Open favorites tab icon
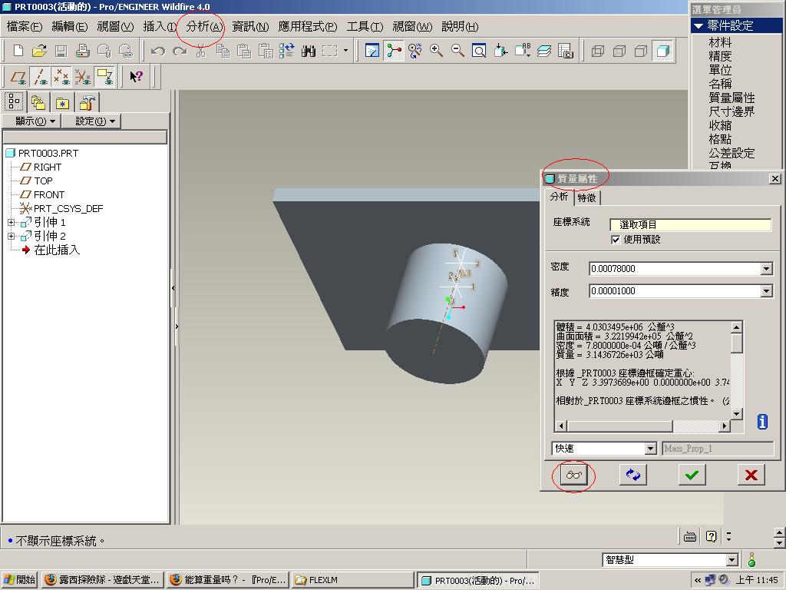Viewport: 786px width, 590px height. tap(63, 102)
